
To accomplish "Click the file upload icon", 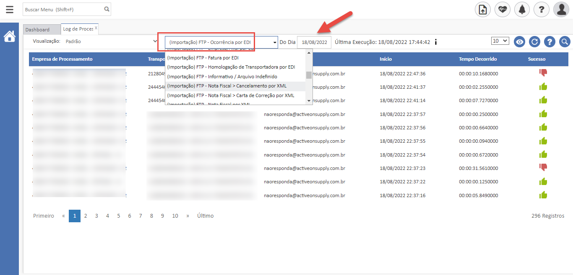I will (x=482, y=9).
